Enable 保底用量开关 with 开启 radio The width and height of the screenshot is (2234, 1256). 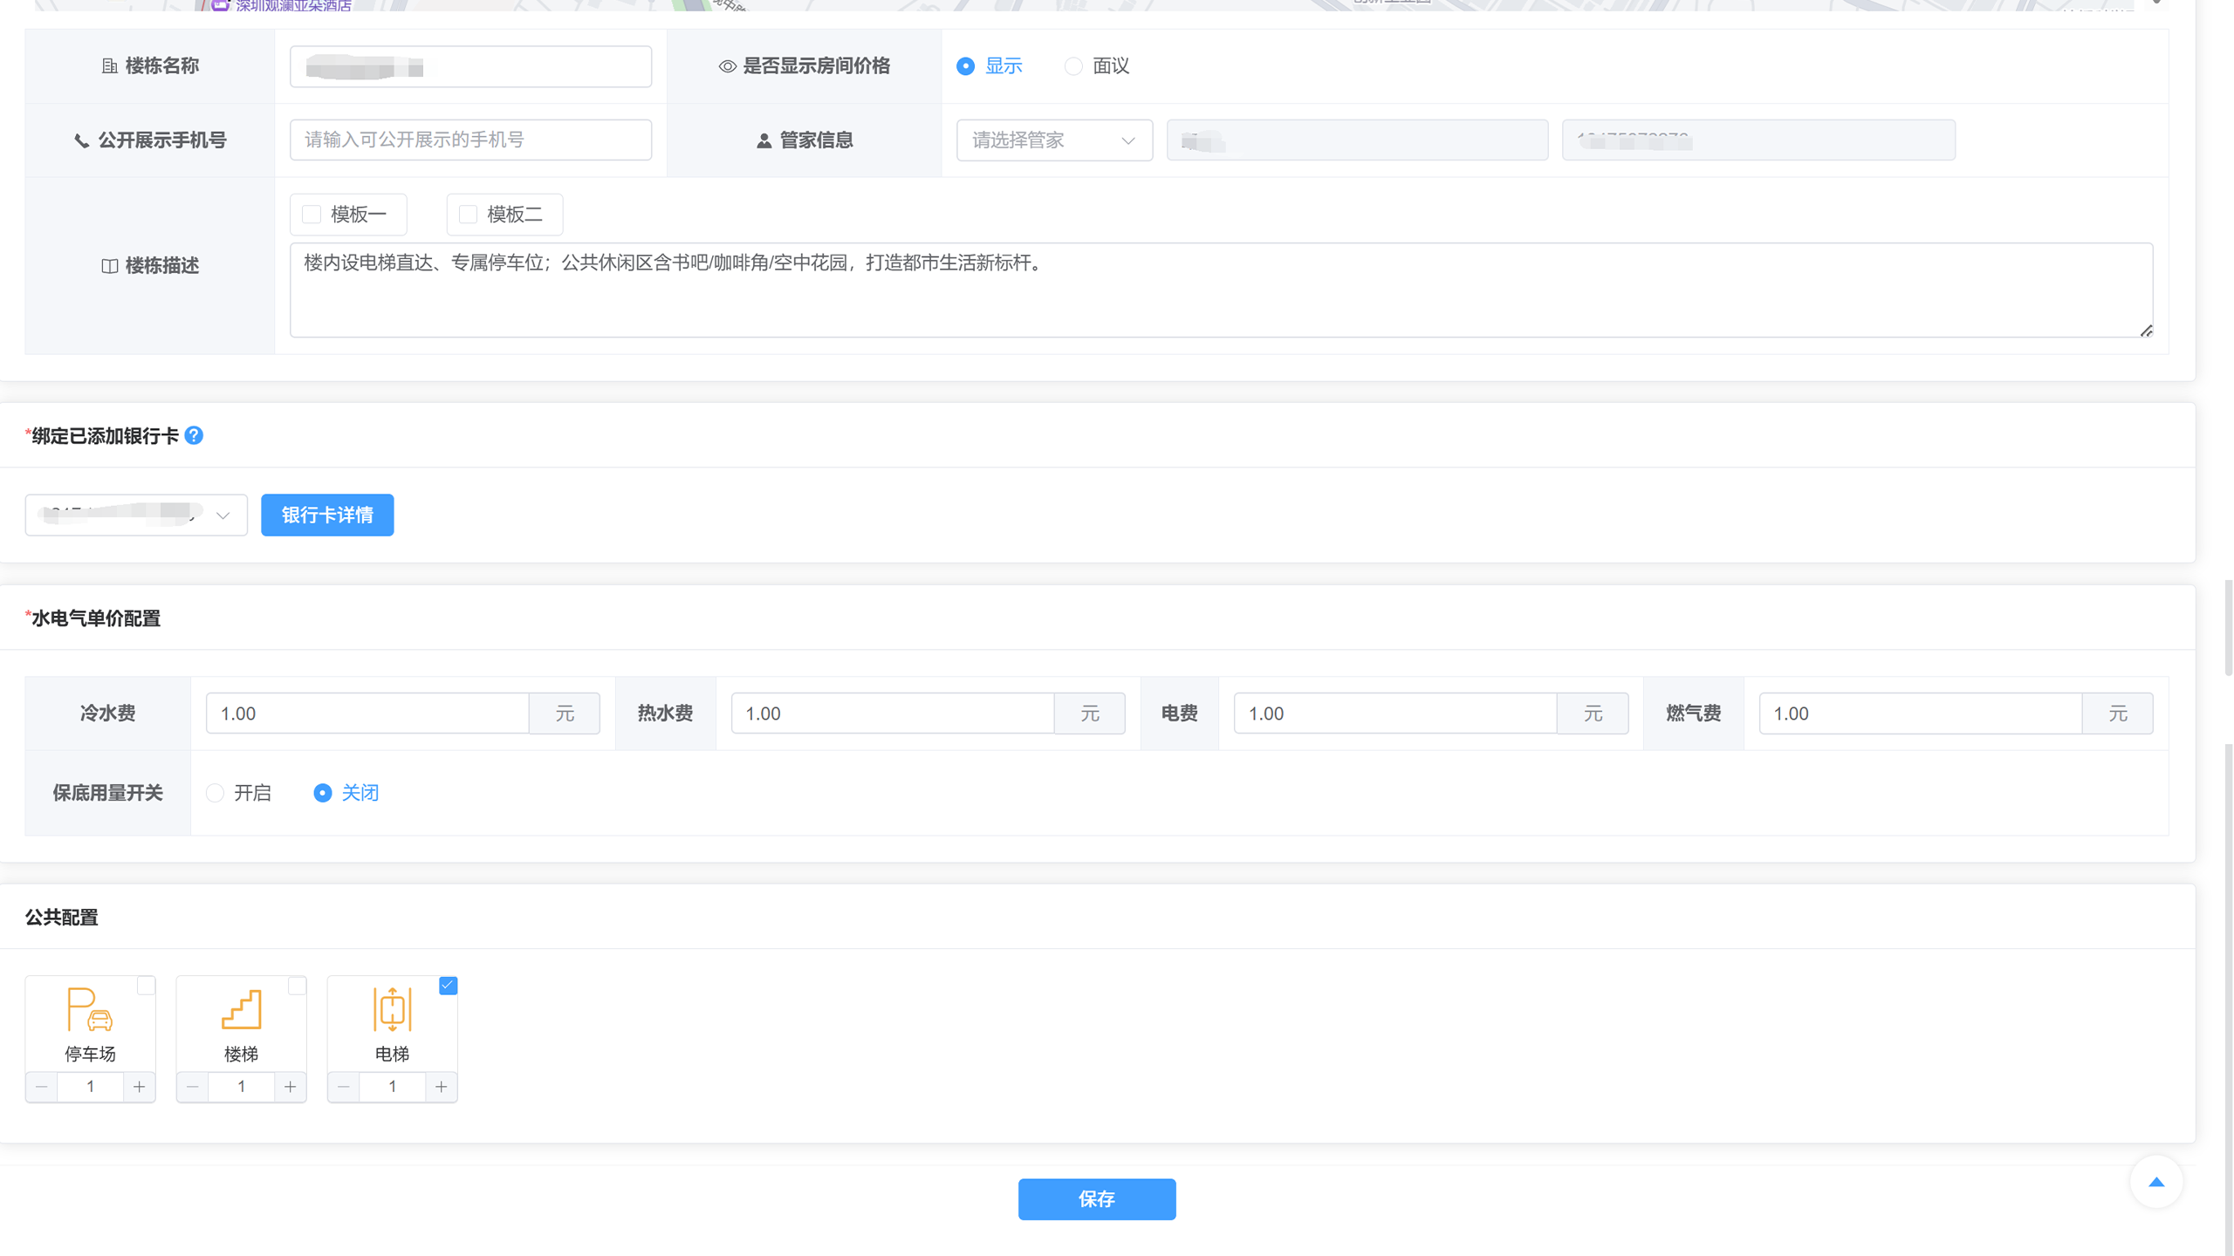point(215,793)
